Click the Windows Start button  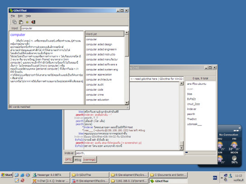(7, 175)
